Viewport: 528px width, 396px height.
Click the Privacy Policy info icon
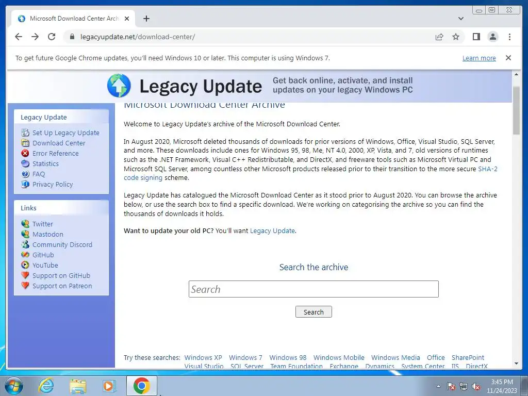(25, 184)
